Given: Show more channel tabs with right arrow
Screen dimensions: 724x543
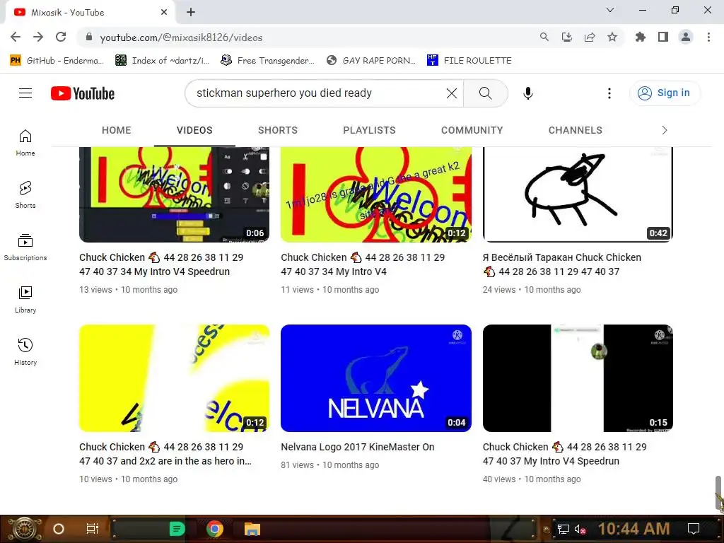Looking at the screenshot, I should click(665, 130).
